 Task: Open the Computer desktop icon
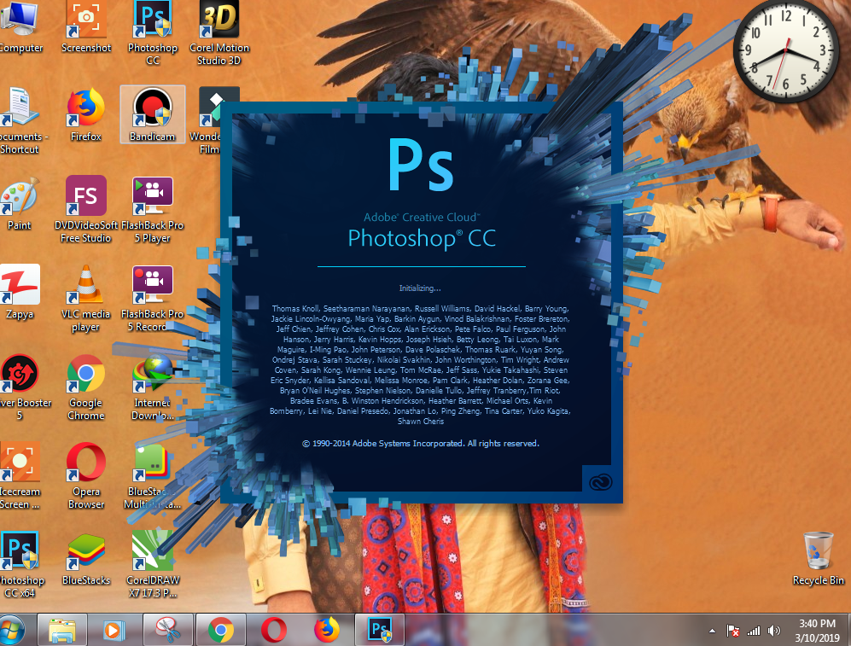(20, 27)
